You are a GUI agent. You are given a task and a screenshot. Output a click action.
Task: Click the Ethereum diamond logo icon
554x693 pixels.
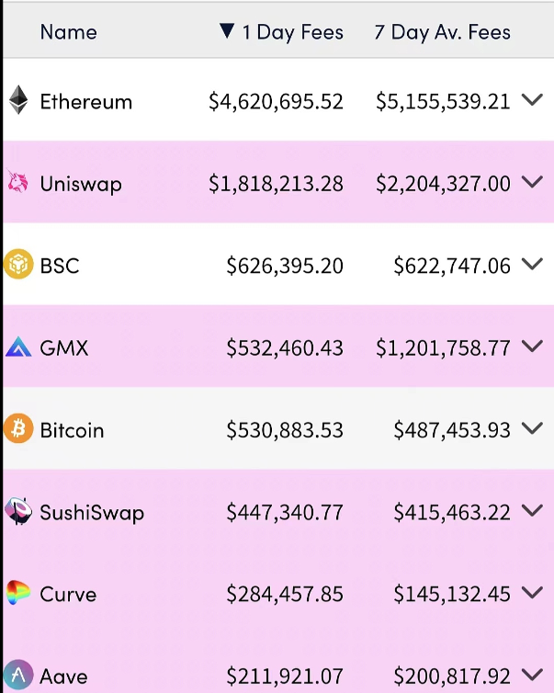point(18,101)
